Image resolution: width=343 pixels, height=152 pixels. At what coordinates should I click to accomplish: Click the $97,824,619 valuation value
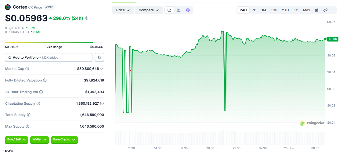(x=94, y=80)
